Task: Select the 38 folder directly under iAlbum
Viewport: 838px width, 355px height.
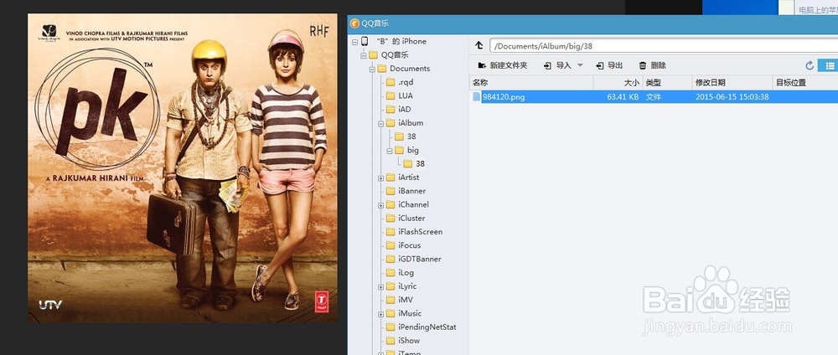Action: (411, 136)
